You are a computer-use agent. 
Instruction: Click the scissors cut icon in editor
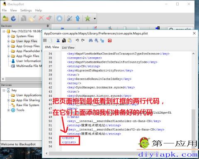(x=58, y=40)
